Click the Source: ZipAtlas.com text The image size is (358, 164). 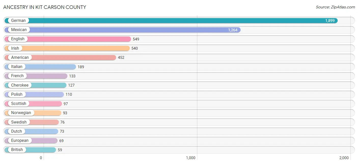tap(335, 7)
